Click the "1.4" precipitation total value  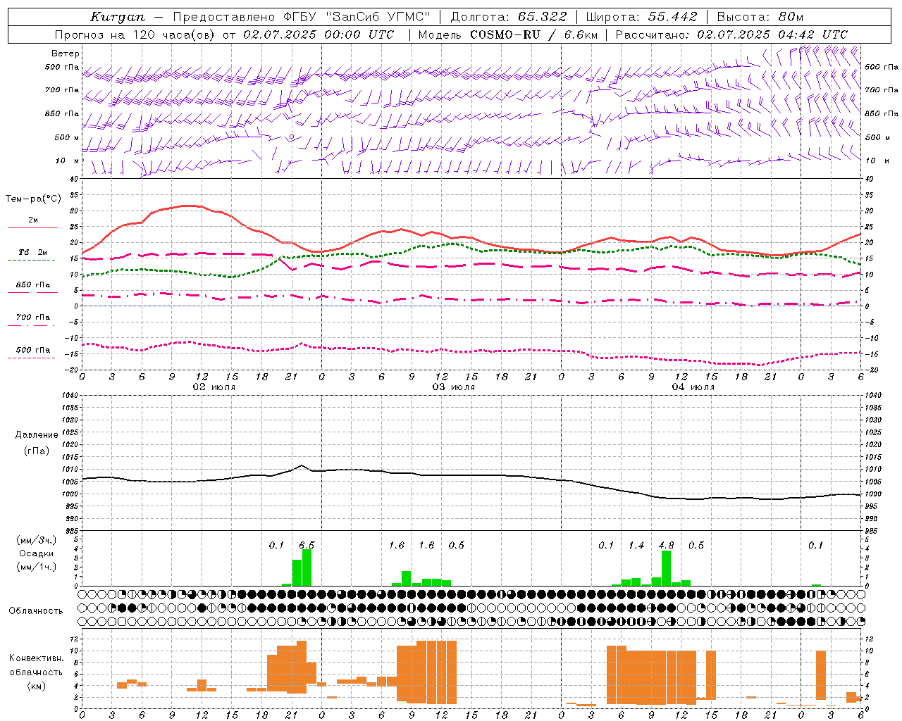636,545
